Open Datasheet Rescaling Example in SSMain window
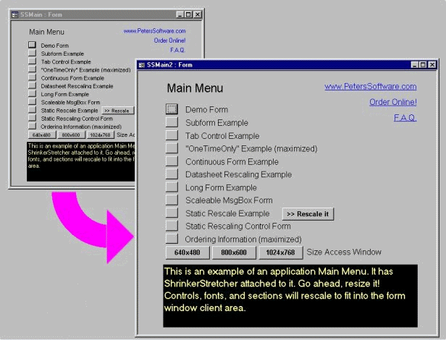The image size is (446, 340). point(32,85)
